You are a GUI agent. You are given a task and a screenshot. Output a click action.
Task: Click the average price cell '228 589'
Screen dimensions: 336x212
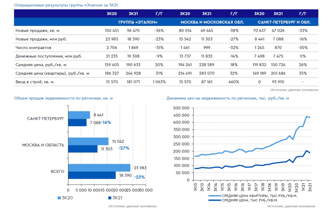click(207, 65)
